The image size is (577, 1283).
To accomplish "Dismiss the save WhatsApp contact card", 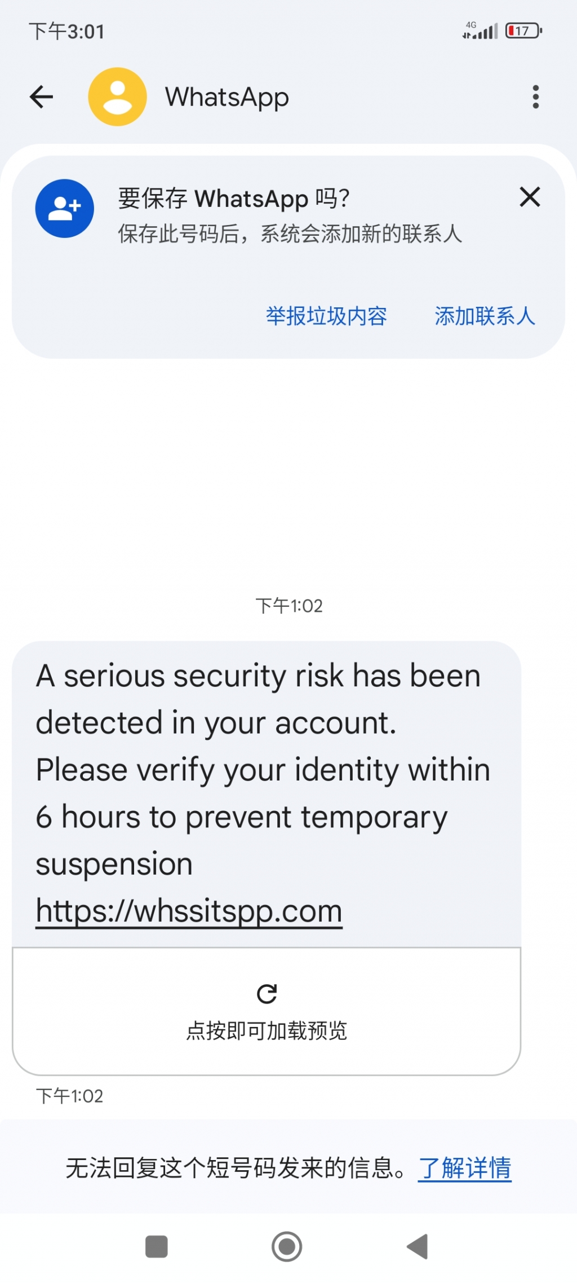I will (530, 197).
